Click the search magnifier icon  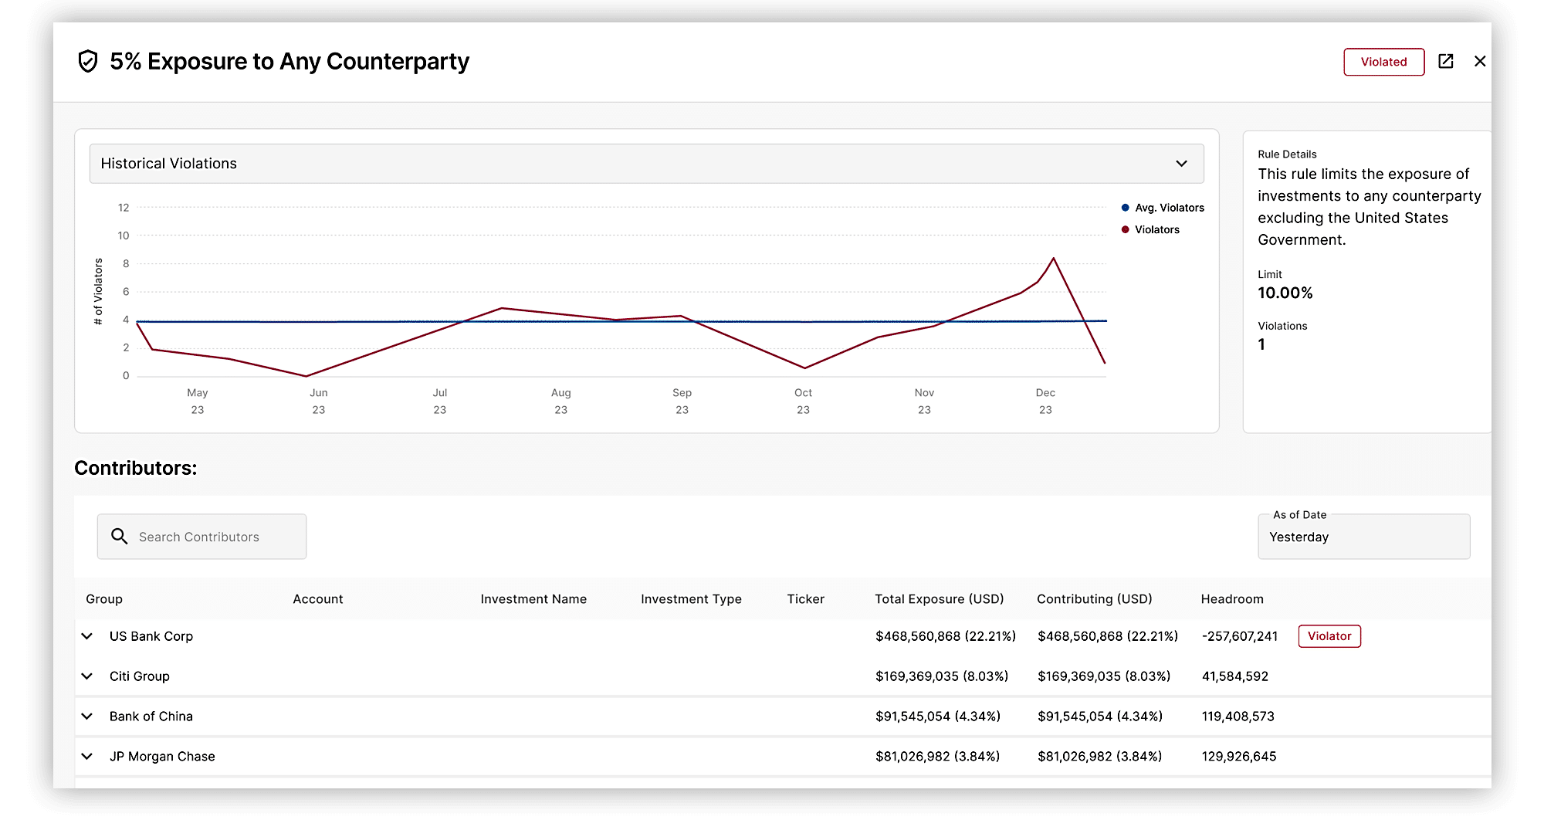[x=119, y=536]
